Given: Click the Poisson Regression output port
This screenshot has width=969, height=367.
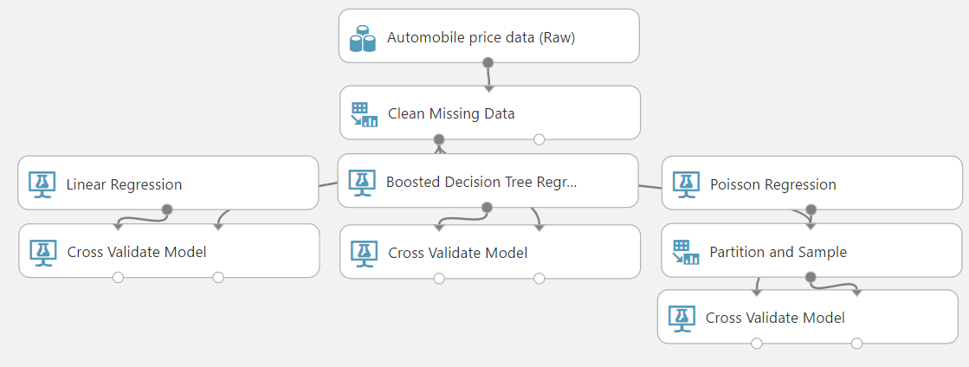Looking at the screenshot, I should (811, 209).
